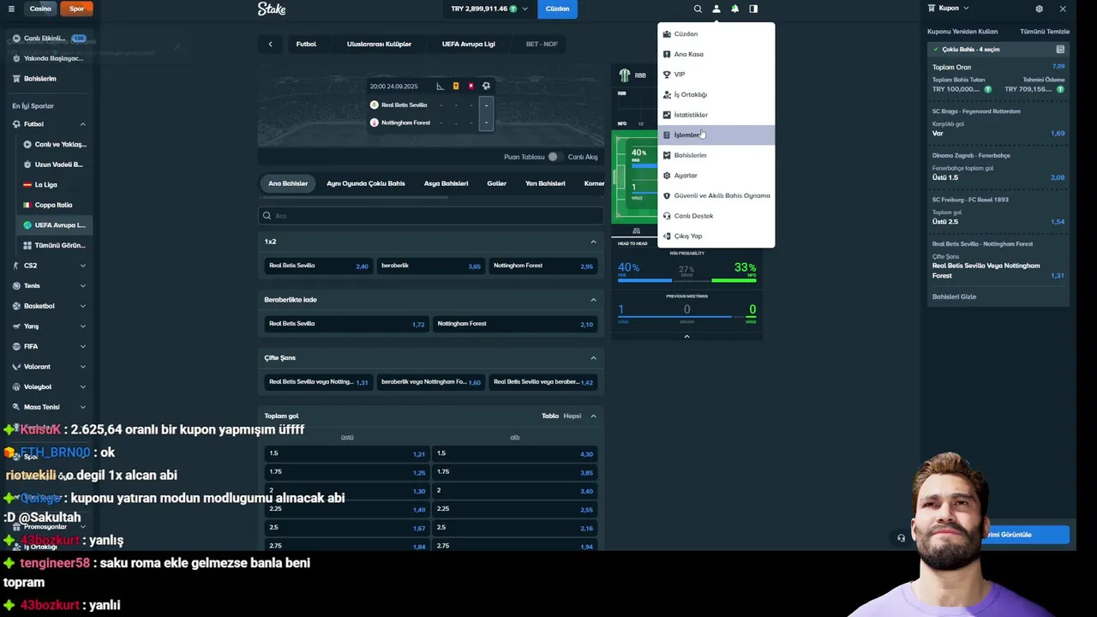This screenshot has height=617, width=1097.
Task: Select Cüzdan in the profile menu
Action: tap(716, 34)
